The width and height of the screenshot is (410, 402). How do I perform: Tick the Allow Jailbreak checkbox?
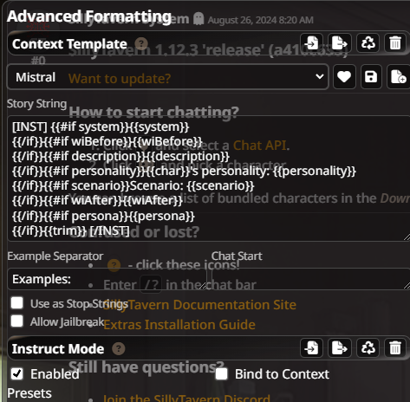click(17, 321)
